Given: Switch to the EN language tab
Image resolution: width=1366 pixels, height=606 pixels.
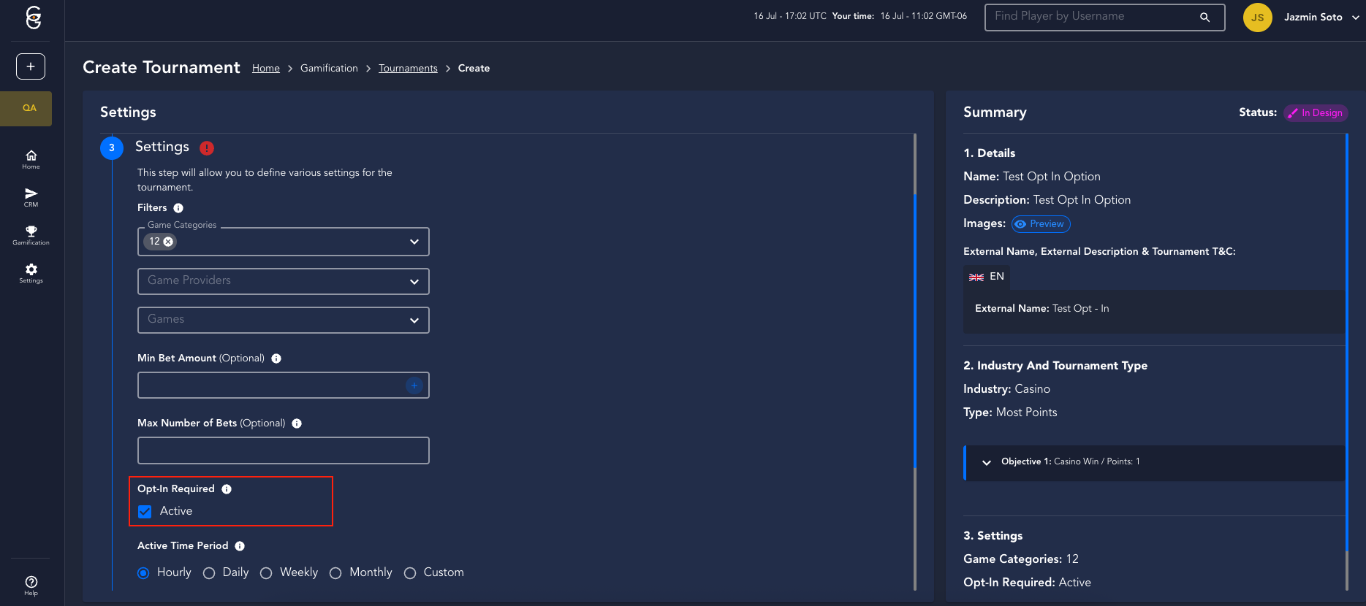Looking at the screenshot, I should pos(987,277).
